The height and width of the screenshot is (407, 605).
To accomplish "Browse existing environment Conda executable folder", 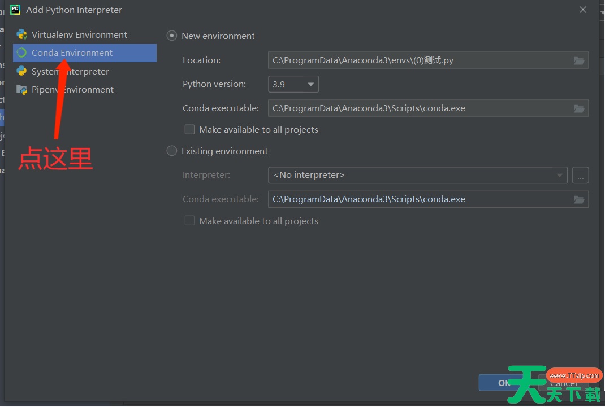I will point(578,199).
